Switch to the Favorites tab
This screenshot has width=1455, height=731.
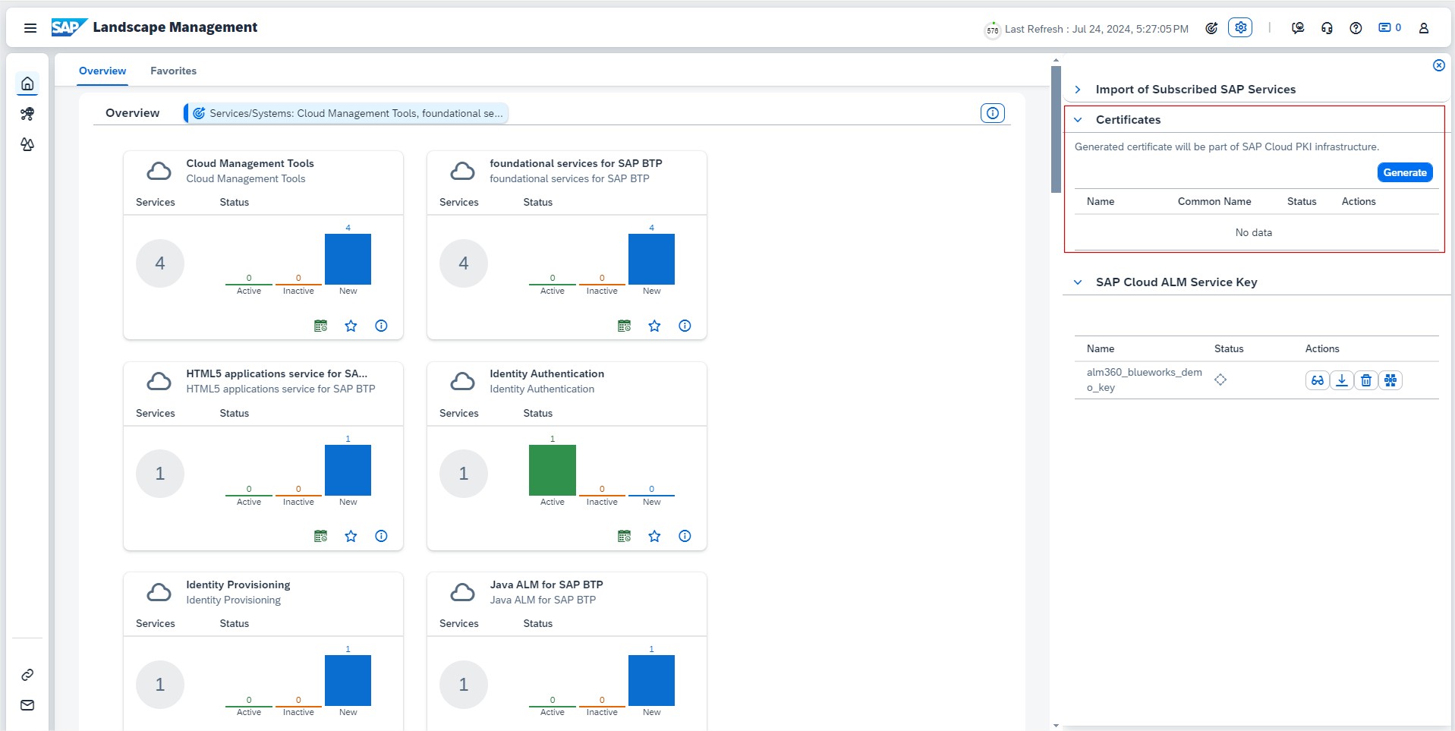pyautogui.click(x=173, y=71)
